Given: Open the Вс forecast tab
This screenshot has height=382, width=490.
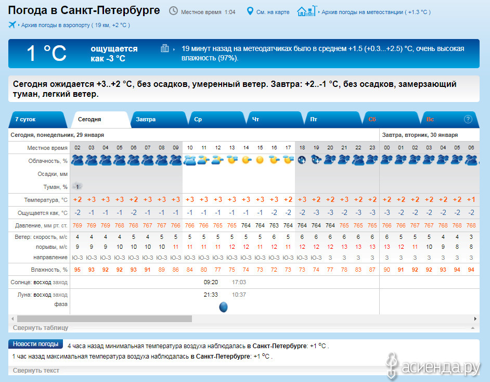Looking at the screenshot, I should point(450,119).
